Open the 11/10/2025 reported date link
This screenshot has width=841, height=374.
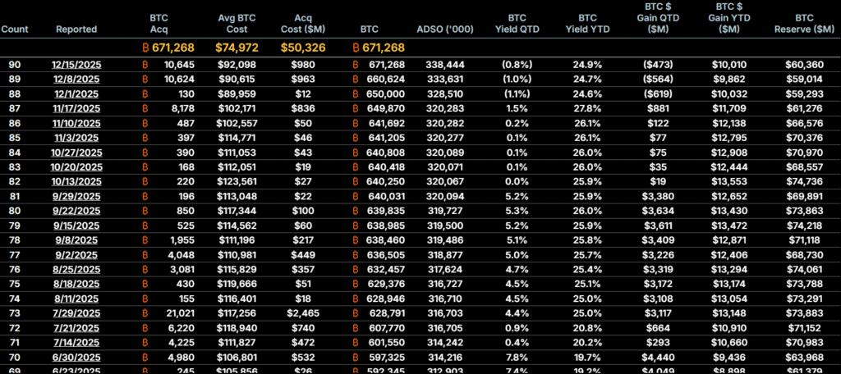[76, 123]
